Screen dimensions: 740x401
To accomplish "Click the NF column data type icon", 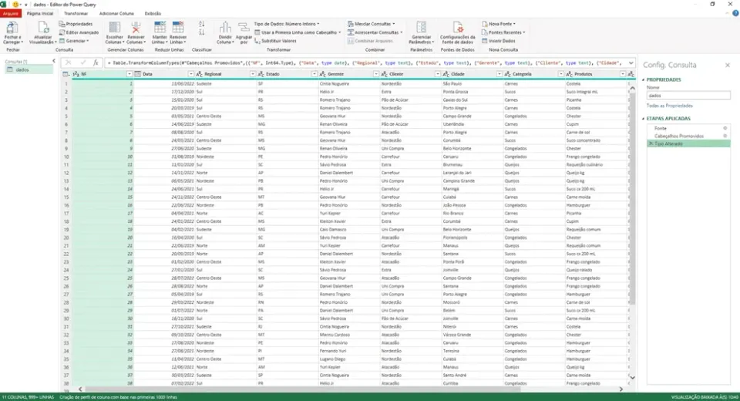I will (x=76, y=74).
